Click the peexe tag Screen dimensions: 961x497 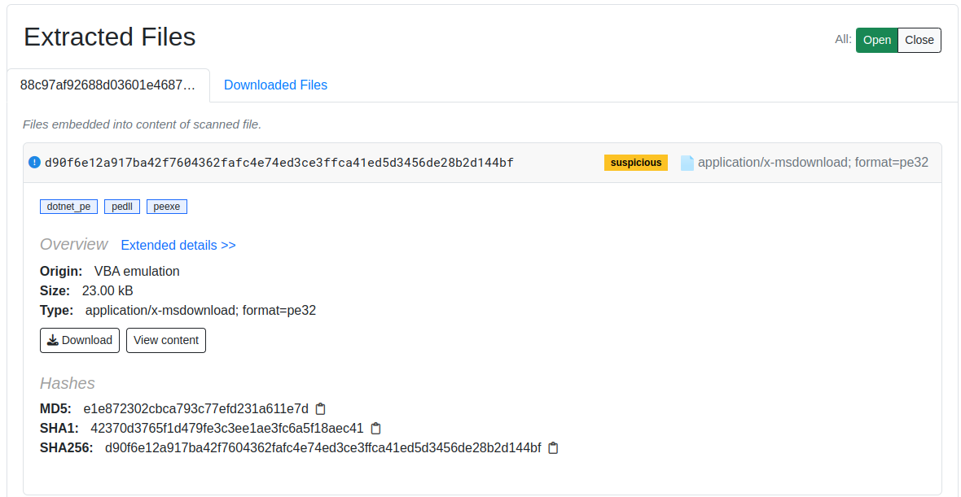(x=166, y=207)
